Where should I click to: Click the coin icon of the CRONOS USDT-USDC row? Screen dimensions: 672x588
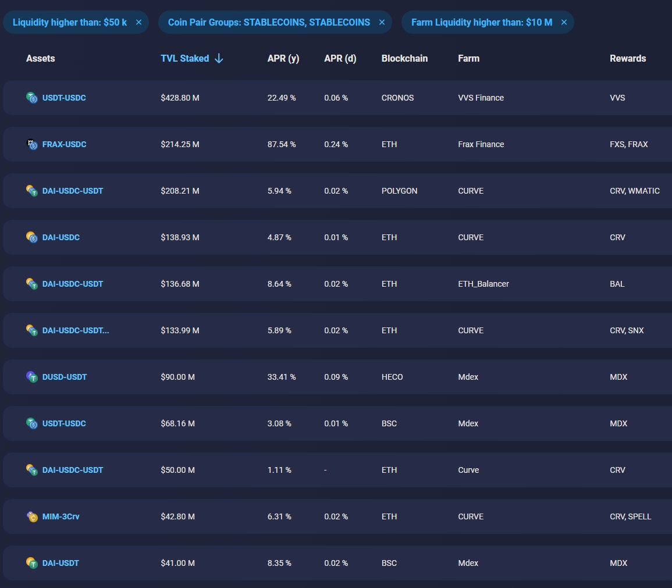point(32,98)
